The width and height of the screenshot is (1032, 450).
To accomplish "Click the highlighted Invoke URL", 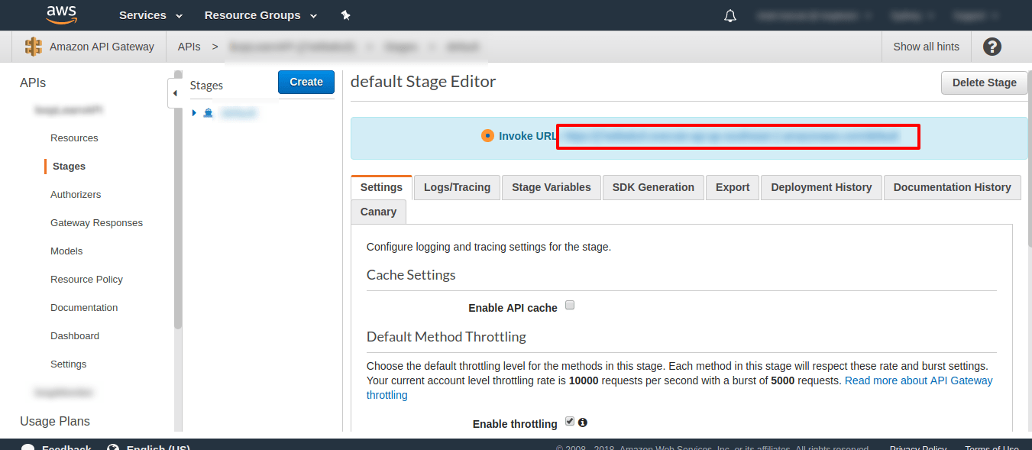I will pyautogui.click(x=737, y=135).
